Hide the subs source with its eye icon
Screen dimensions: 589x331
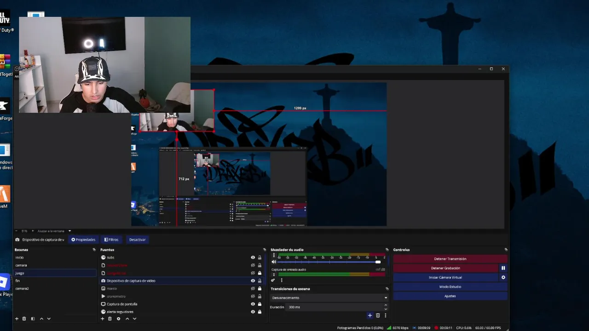tap(253, 257)
